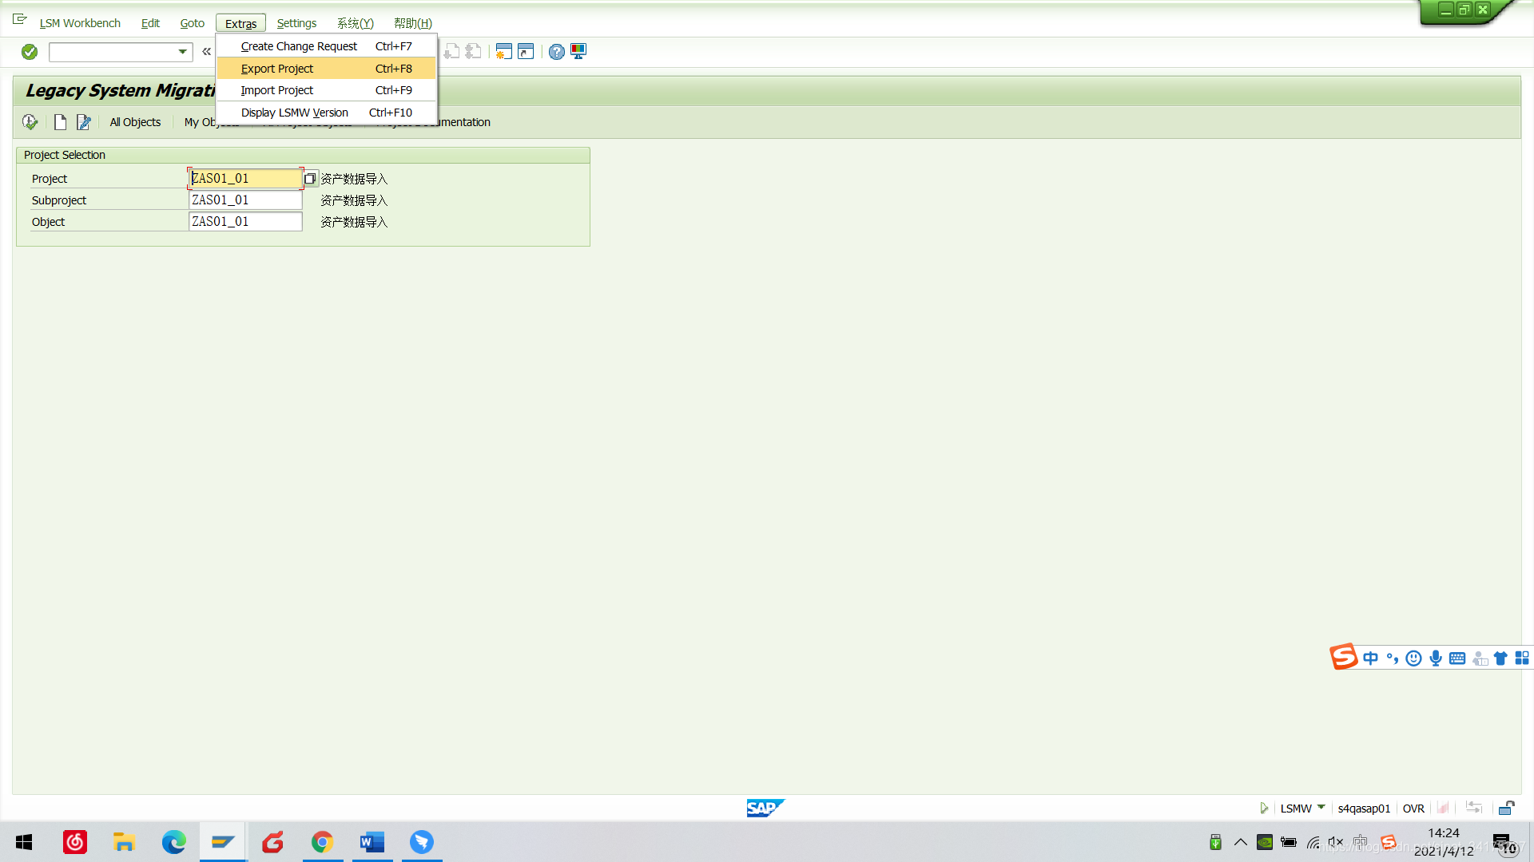Toggle the status bar padlock icon

point(1506,809)
